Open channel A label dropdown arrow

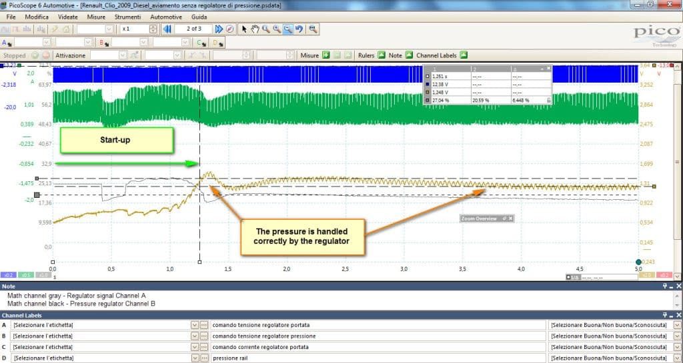[x=195, y=325]
